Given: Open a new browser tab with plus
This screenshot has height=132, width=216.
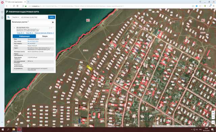Looking at the screenshot, I should 28,2.
